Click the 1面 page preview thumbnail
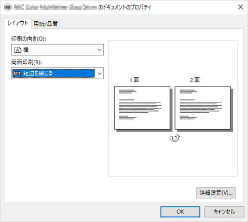248x222 pixels. pos(142,108)
